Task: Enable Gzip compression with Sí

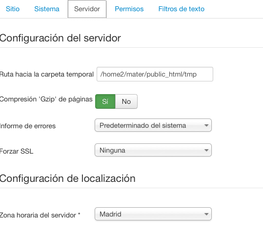Action: click(105, 101)
